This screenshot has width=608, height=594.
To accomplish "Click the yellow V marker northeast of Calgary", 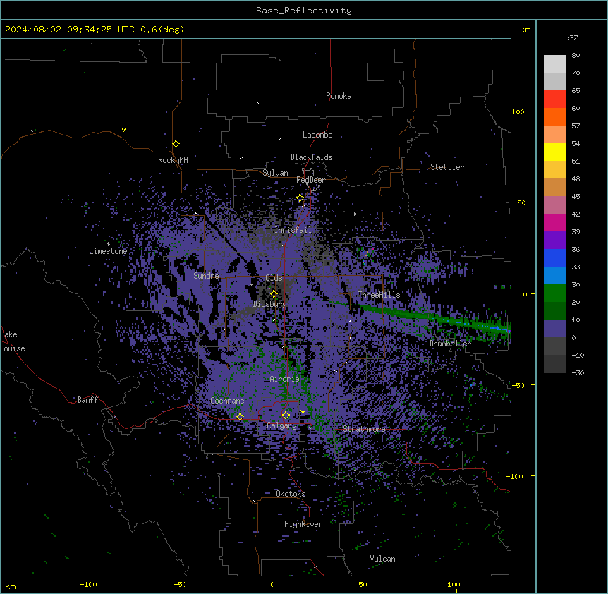I will [303, 412].
